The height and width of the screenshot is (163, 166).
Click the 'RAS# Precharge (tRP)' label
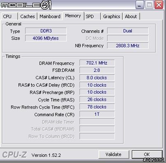pyautogui.click(x=52, y=92)
